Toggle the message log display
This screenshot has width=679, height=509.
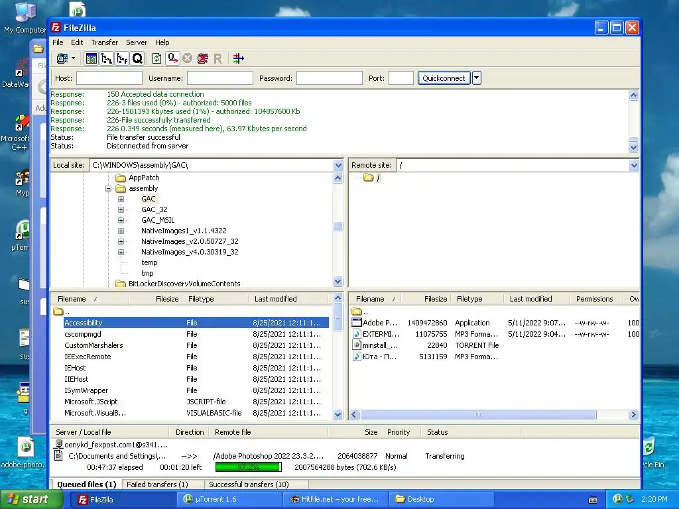coord(92,58)
